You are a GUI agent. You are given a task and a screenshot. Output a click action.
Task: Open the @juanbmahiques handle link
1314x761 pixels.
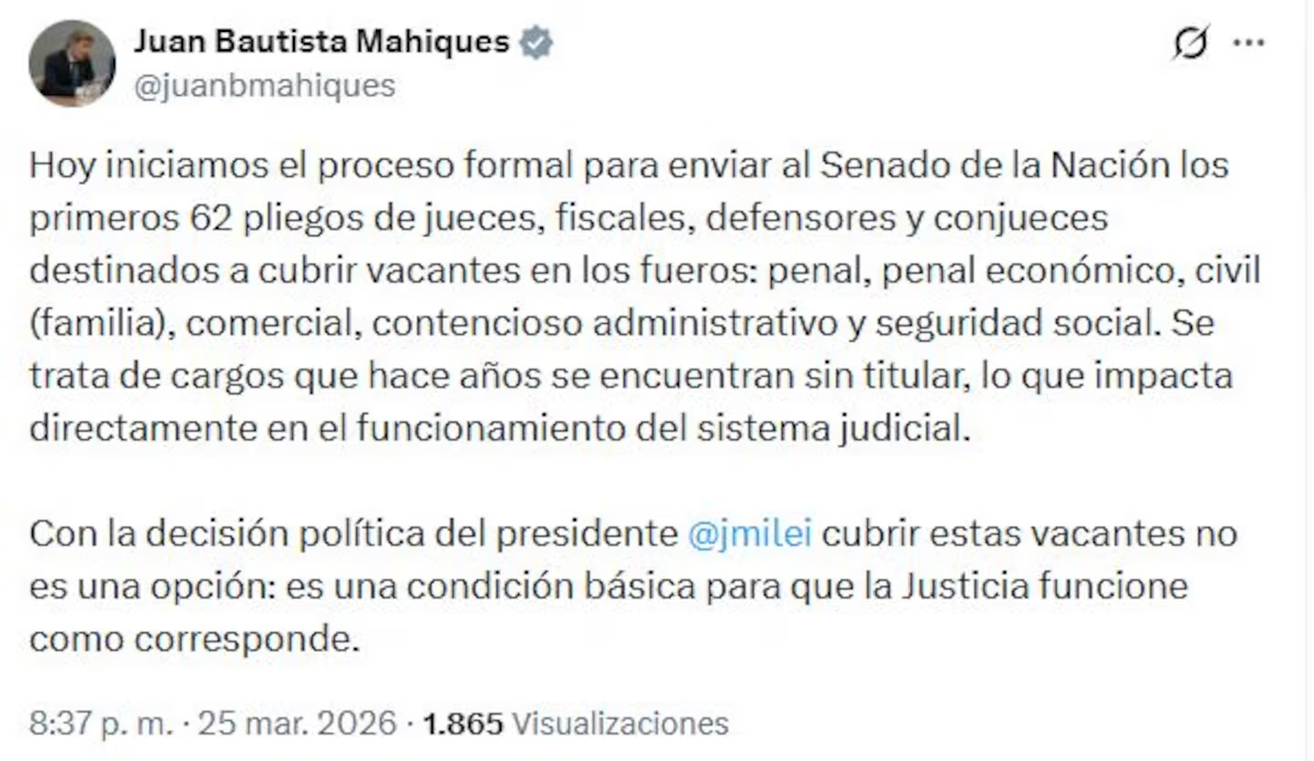tap(265, 86)
